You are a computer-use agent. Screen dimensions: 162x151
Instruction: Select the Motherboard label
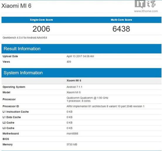[x=11, y=134]
